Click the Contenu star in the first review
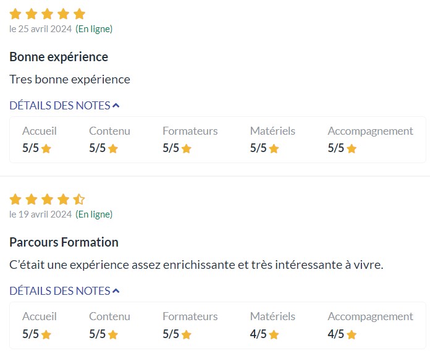 pos(113,149)
